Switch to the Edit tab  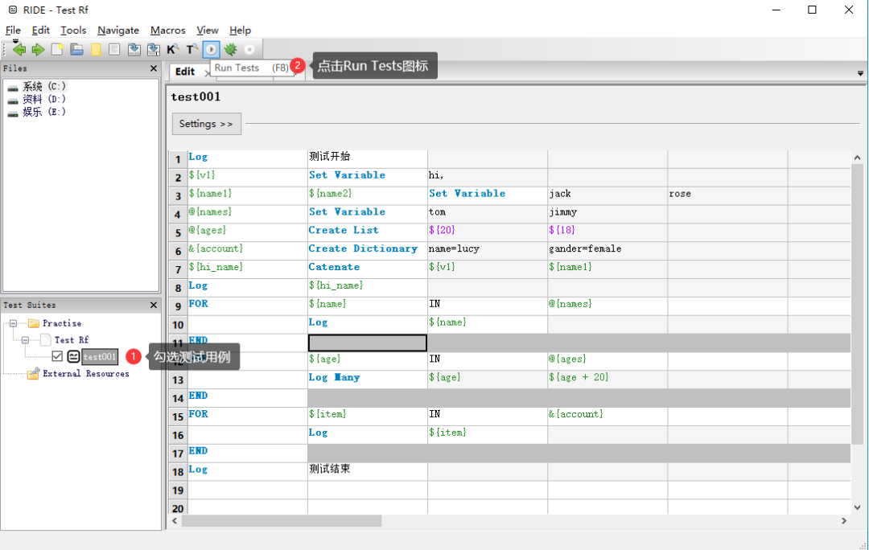pyautogui.click(x=185, y=72)
